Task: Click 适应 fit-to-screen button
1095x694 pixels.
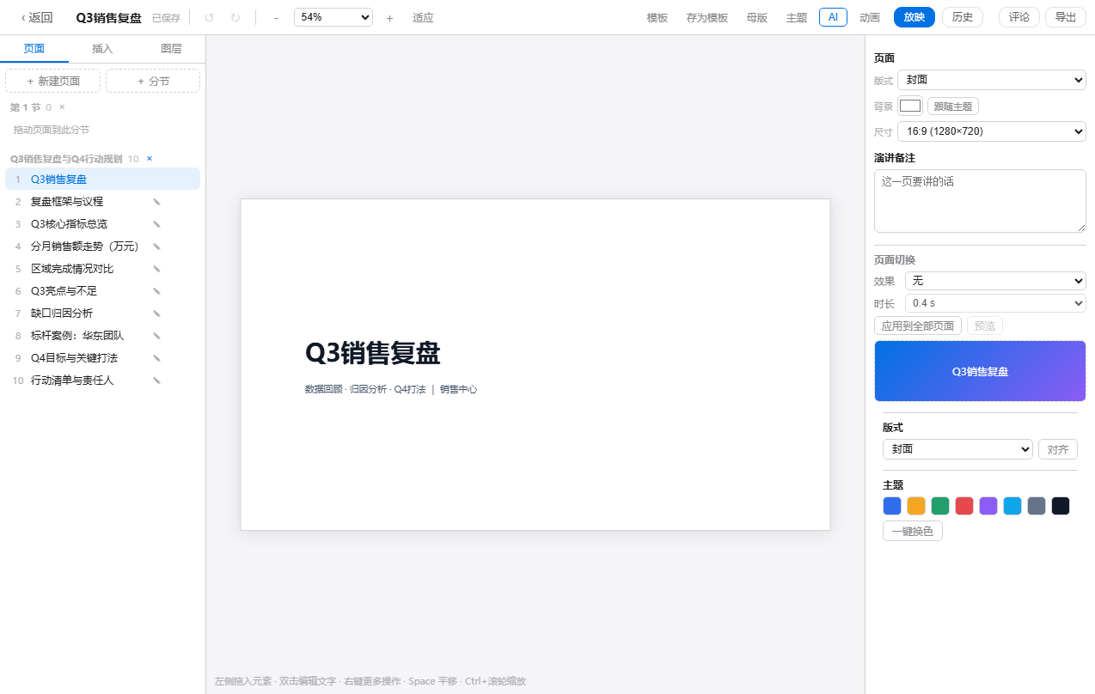Action: tap(423, 17)
